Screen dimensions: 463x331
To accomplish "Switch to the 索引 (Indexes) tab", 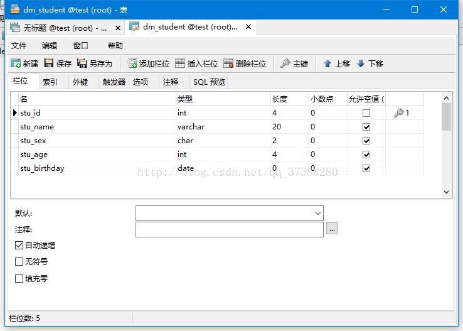I will tap(50, 82).
